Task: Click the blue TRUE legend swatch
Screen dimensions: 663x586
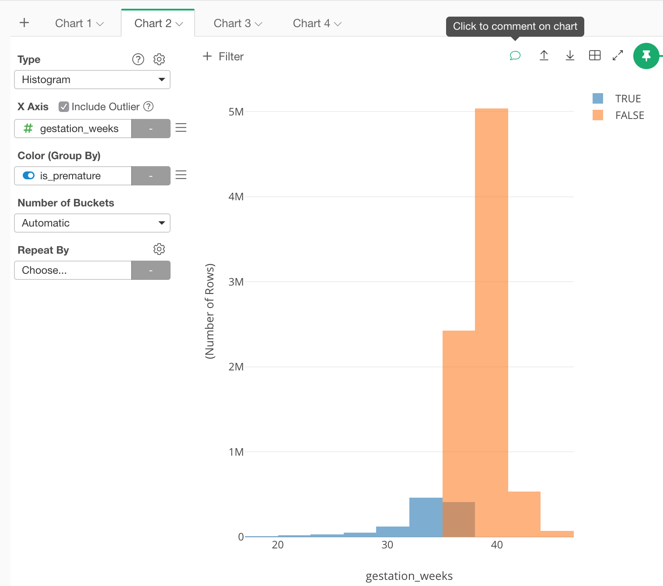Action: tap(597, 98)
